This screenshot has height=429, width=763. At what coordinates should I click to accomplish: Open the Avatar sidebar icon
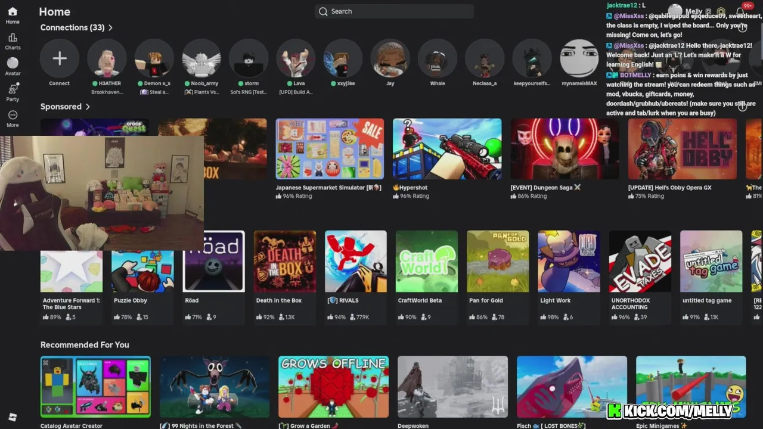[13, 67]
